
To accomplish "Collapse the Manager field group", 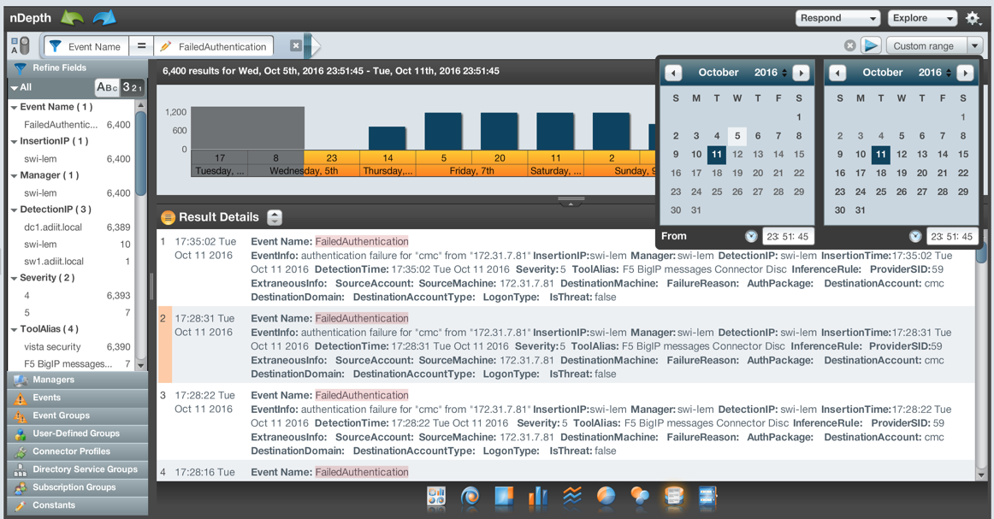I will coord(14,175).
